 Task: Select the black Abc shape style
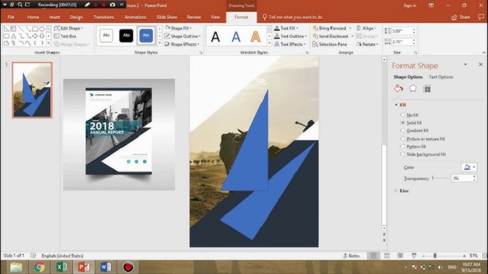(x=126, y=35)
